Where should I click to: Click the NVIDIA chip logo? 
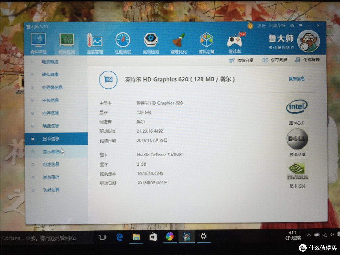(297, 172)
